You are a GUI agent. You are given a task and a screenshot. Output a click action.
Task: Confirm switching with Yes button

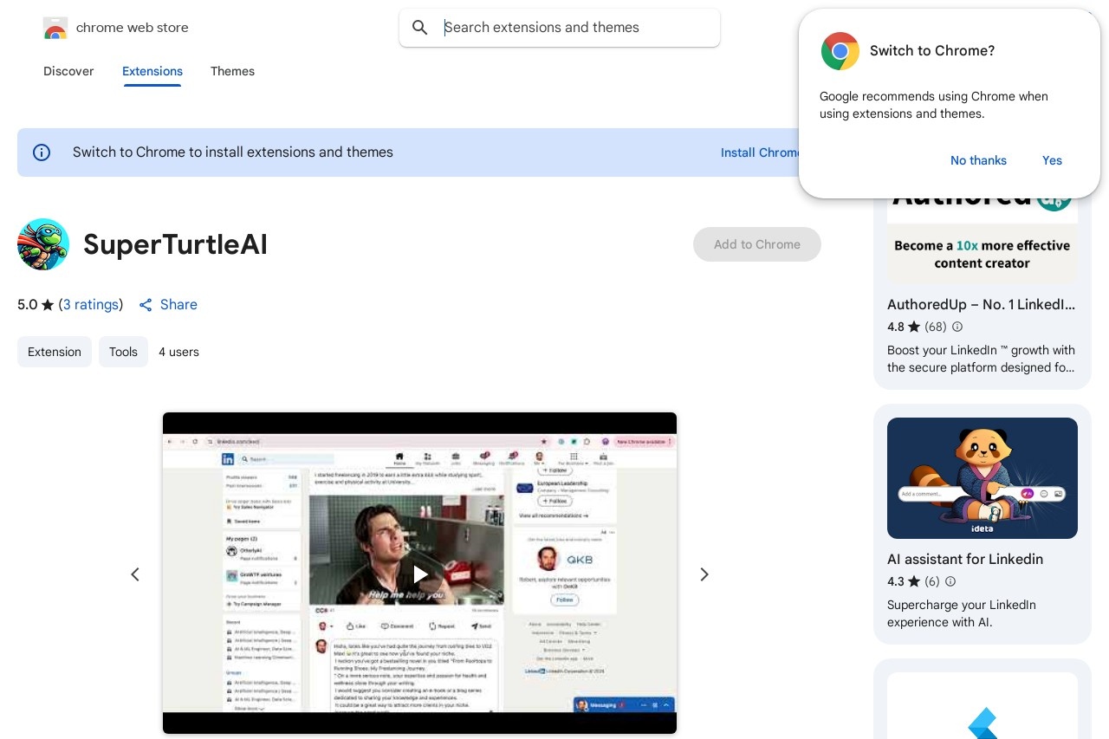(1052, 160)
